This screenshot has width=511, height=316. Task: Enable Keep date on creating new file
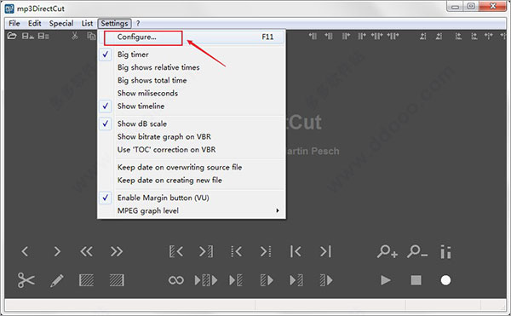click(192, 181)
